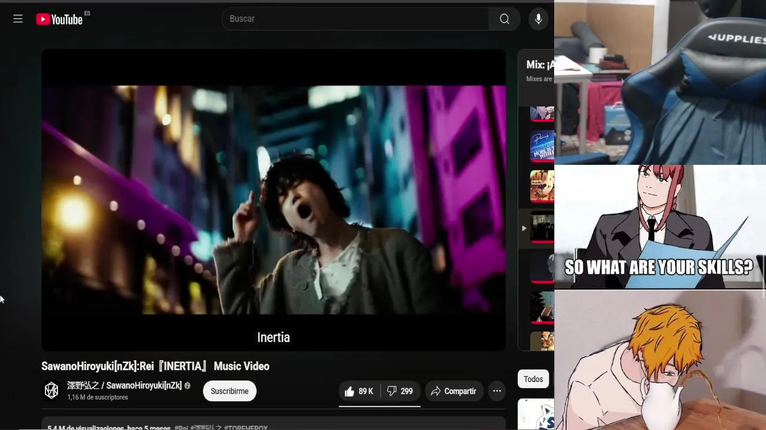
Task: Open the 澤野弘之 / SawanoHiroyuki[nZk] channel name link
Action: pyautogui.click(x=124, y=386)
